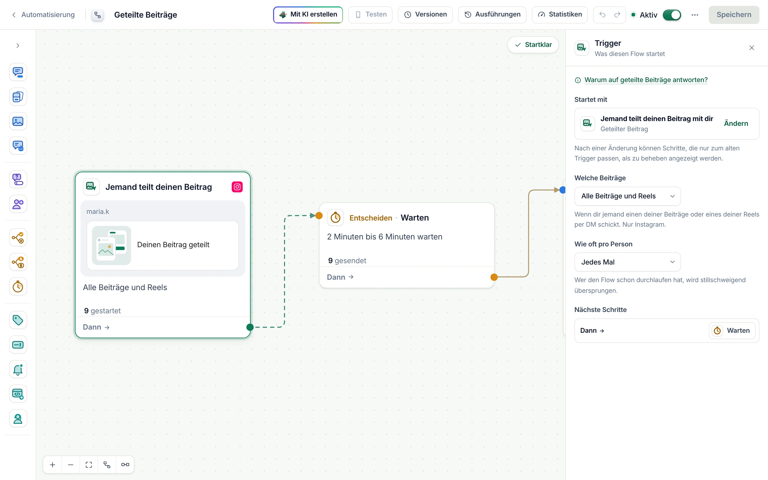Click the 'Entscheiden' label on Warten node
This screenshot has width=768, height=480.
(x=371, y=218)
